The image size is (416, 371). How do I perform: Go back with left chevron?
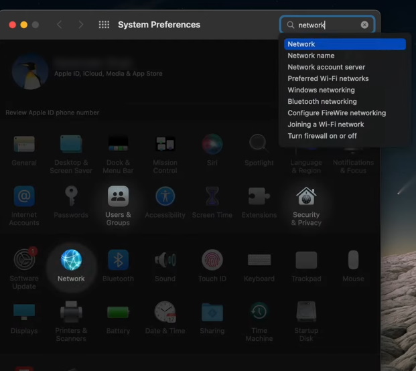[60, 25]
